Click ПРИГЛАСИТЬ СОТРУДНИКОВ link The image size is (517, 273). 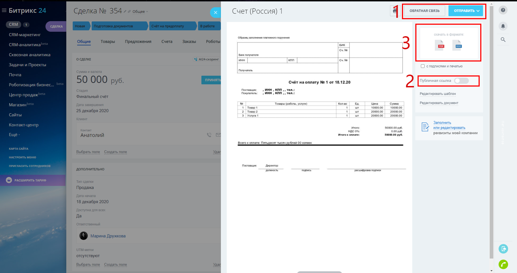(30, 166)
